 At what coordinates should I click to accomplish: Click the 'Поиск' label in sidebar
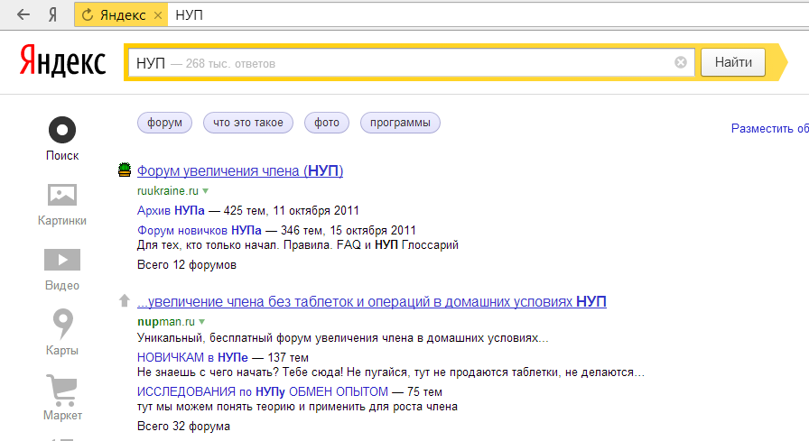click(62, 156)
